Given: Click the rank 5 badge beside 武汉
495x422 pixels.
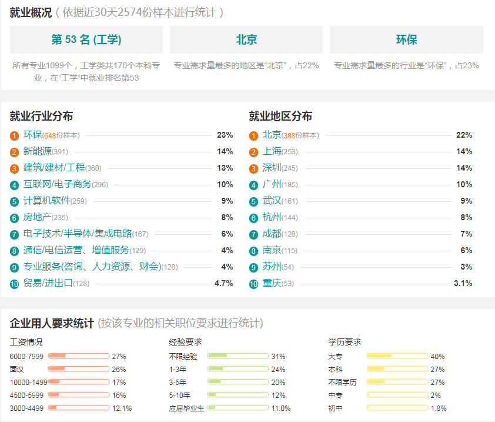Looking at the screenshot, I should pyautogui.click(x=253, y=202).
